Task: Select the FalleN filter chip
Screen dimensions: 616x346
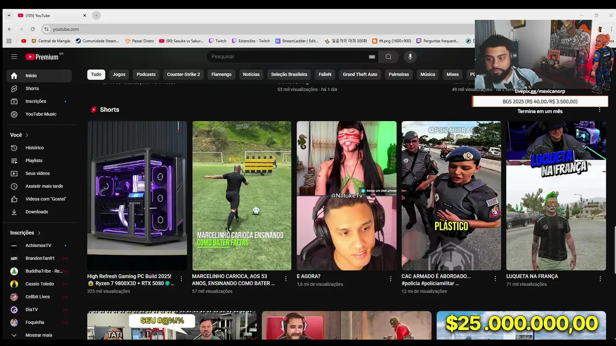Action: [x=325, y=74]
